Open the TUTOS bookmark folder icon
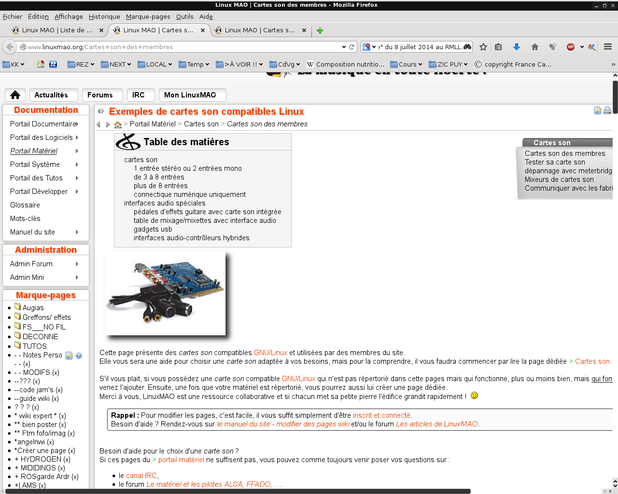Screen dimensions: 618x494 [x=18, y=345]
